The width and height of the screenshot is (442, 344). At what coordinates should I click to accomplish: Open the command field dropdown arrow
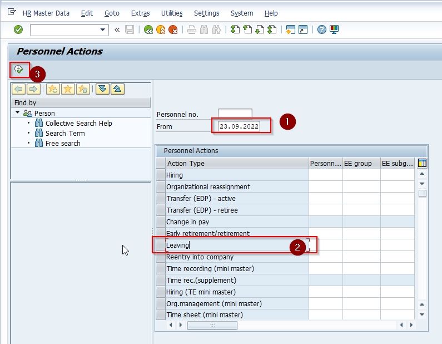point(103,30)
